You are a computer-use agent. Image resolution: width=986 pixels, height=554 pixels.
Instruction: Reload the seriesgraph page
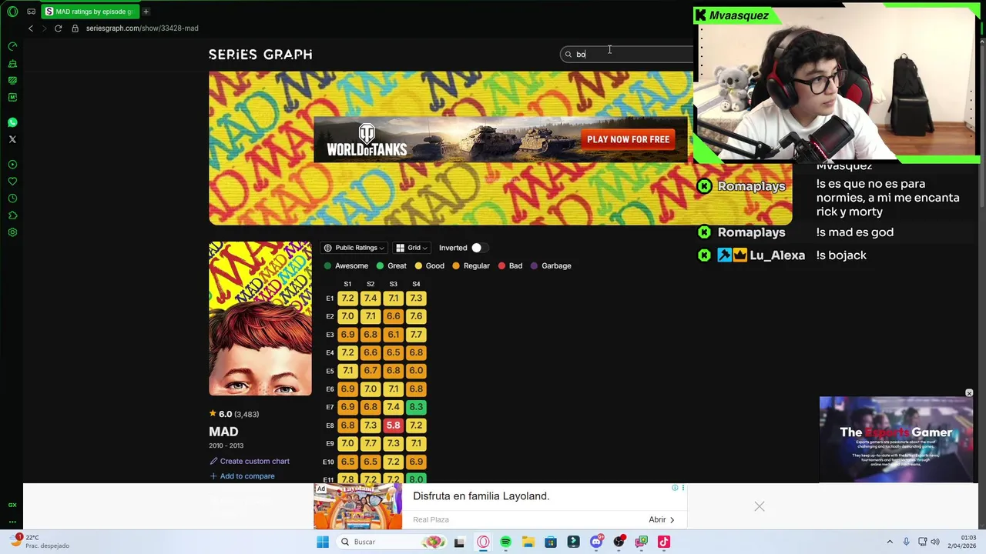click(x=58, y=28)
